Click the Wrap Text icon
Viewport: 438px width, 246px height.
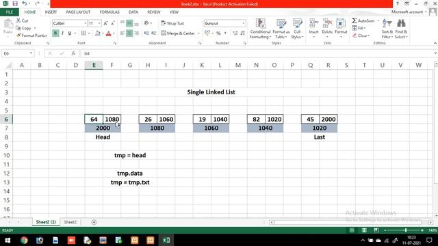[x=172, y=23]
